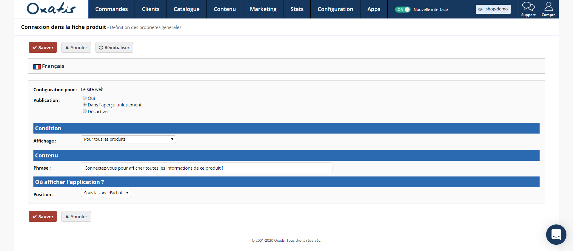Click the copyright Oxatis footer text
This screenshot has height=251, width=573.
pos(286,241)
